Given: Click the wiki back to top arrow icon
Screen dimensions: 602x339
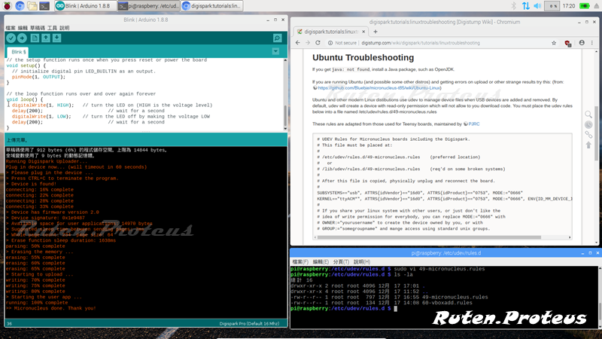Looking at the screenshot, I should (x=588, y=145).
